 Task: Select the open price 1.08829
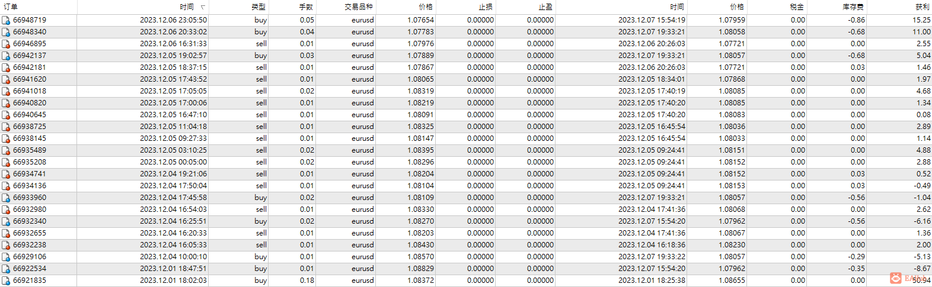(x=420, y=269)
